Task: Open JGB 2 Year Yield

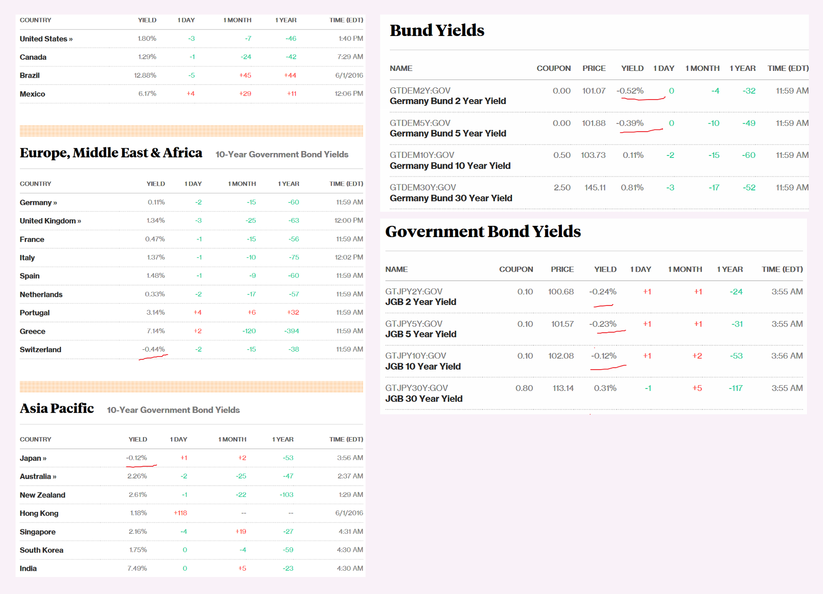Action: [x=421, y=302]
